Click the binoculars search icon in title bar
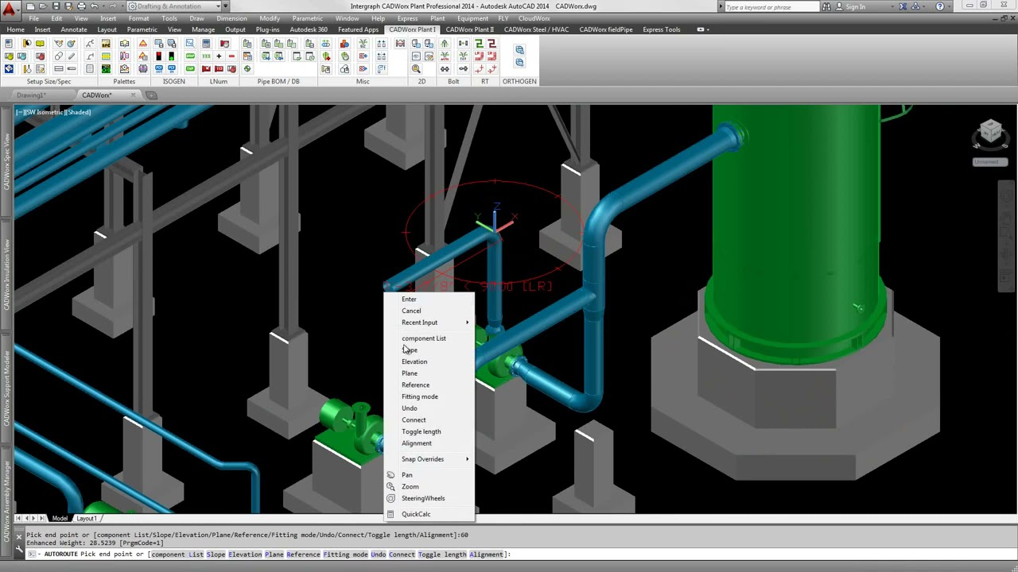1018x572 pixels. tap(826, 6)
